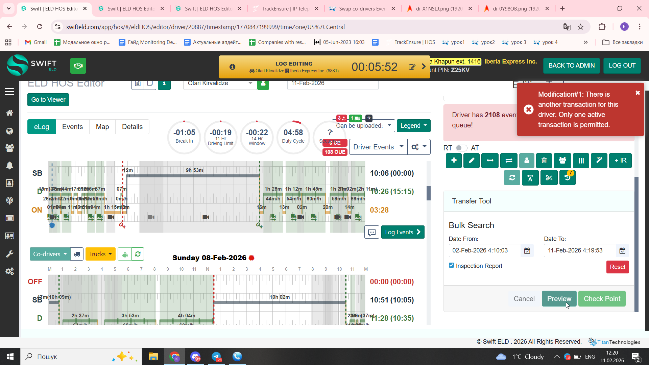Open the Legend dropdown
The image size is (649, 365).
(413, 126)
